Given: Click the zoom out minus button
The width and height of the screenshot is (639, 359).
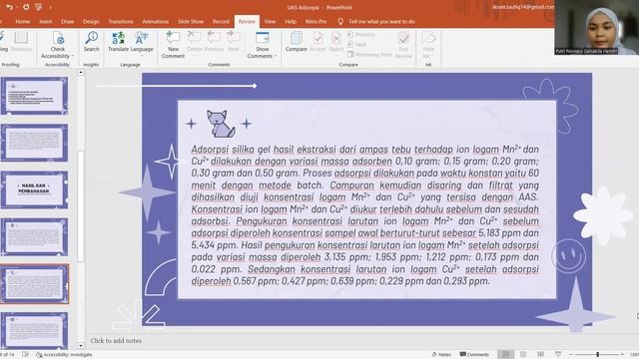Looking at the screenshot, I should click(x=571, y=355).
